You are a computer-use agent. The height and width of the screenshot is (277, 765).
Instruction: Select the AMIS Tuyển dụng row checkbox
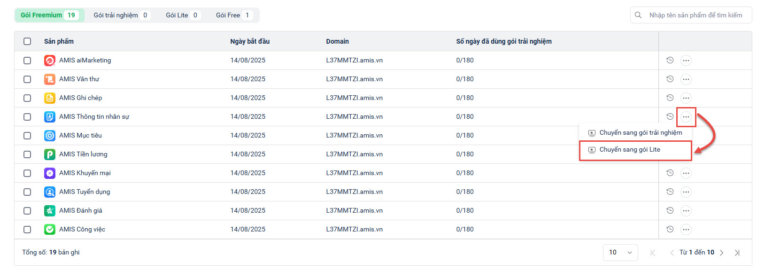click(x=27, y=192)
